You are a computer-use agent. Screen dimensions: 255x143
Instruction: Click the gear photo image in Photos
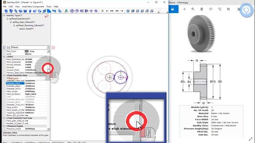click(202, 34)
